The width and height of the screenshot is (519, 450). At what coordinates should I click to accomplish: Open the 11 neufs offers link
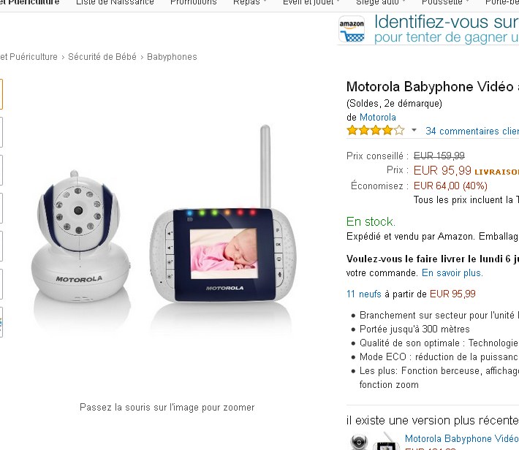tap(364, 294)
